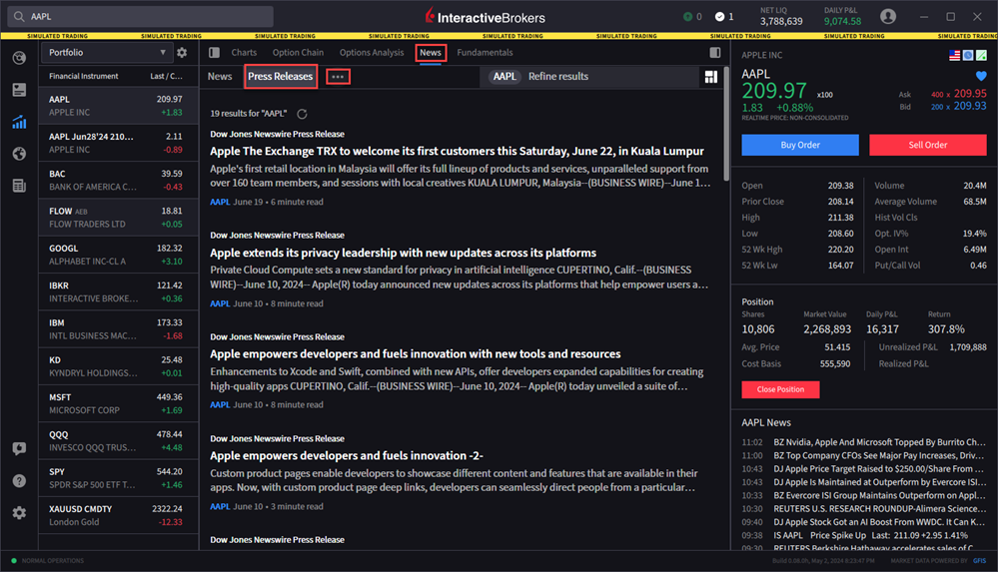Image resolution: width=998 pixels, height=572 pixels.
Task: Refresh the 19 results for AAPL
Action: click(x=303, y=114)
